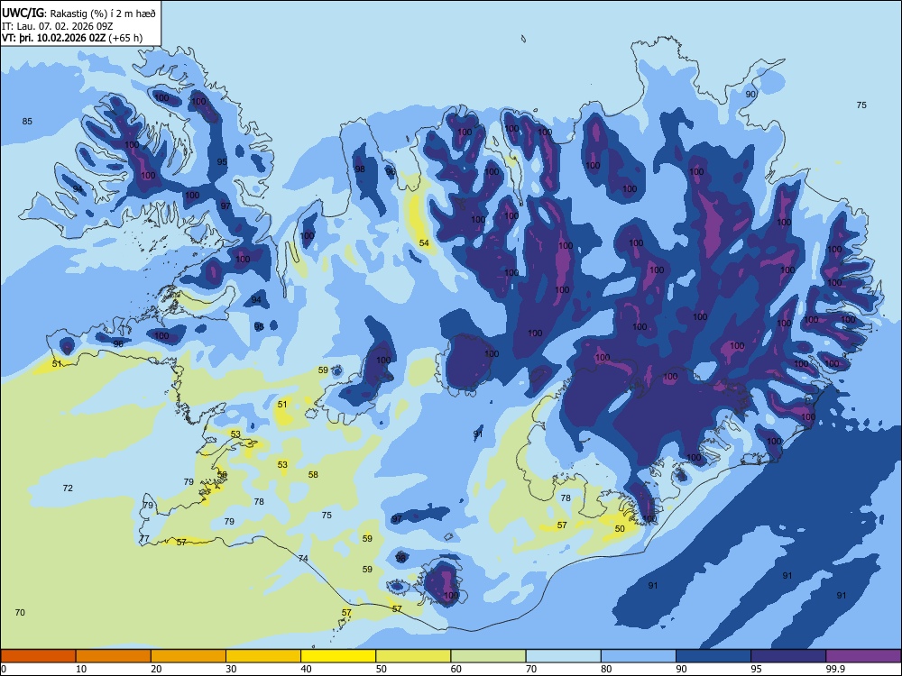Click the VT: þri. 10.02.2026 02Z line

[x=72, y=39]
